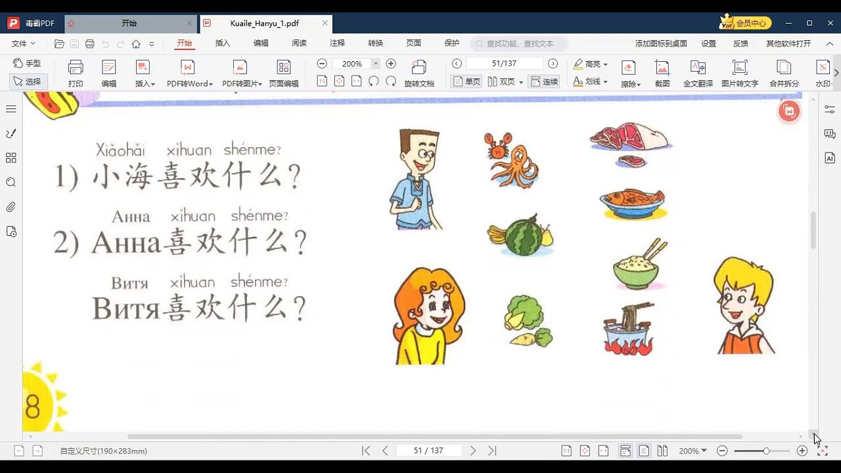Click the Print (打印) toolbar icon

pos(76,74)
